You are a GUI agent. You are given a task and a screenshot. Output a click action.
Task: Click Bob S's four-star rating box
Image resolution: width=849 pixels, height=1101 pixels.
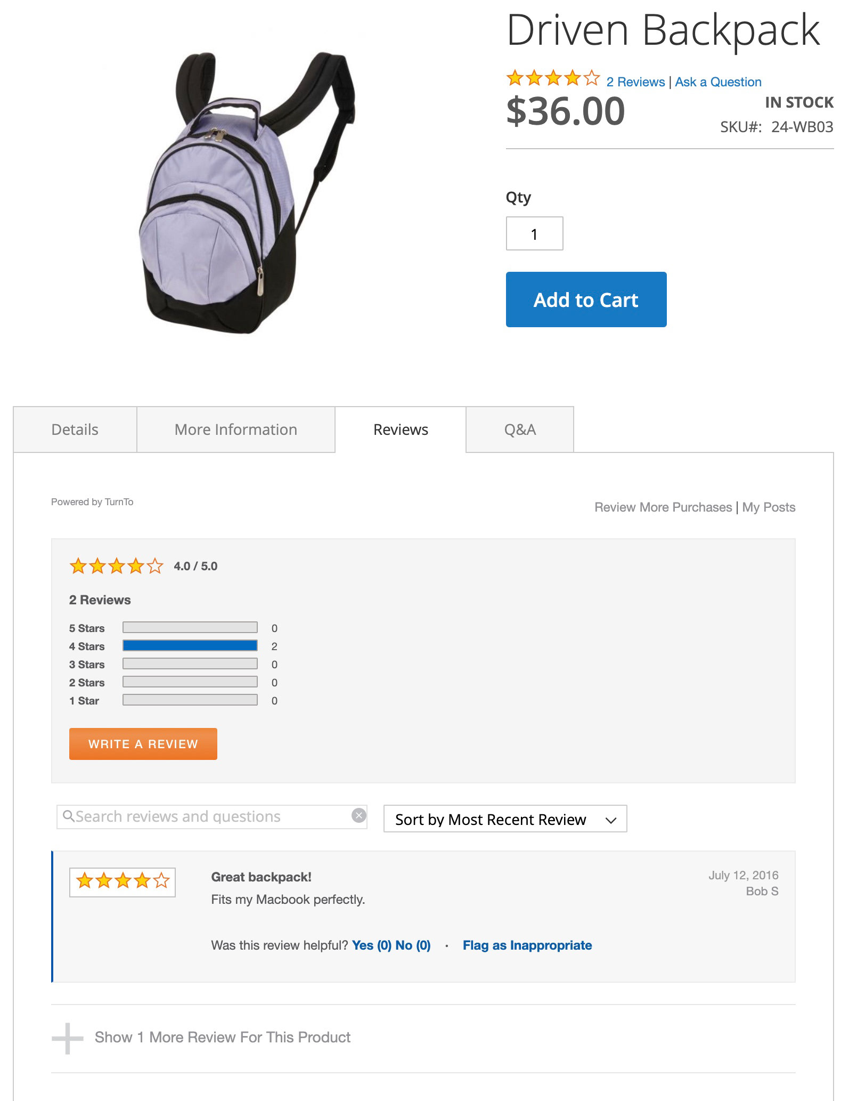click(x=123, y=882)
